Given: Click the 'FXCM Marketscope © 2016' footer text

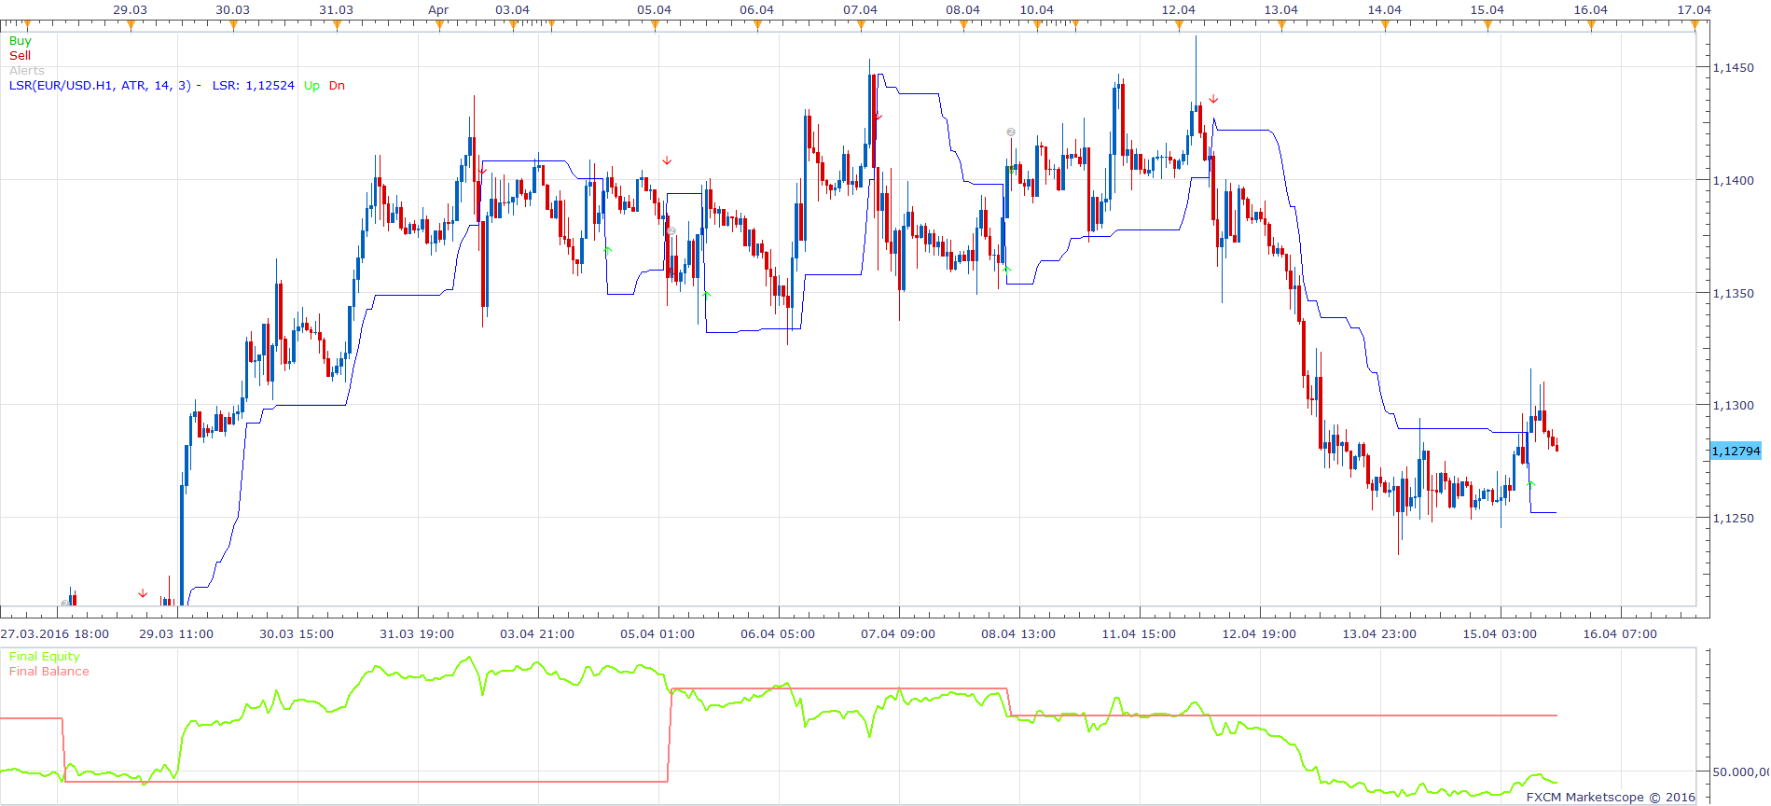Looking at the screenshot, I should tap(1611, 798).
